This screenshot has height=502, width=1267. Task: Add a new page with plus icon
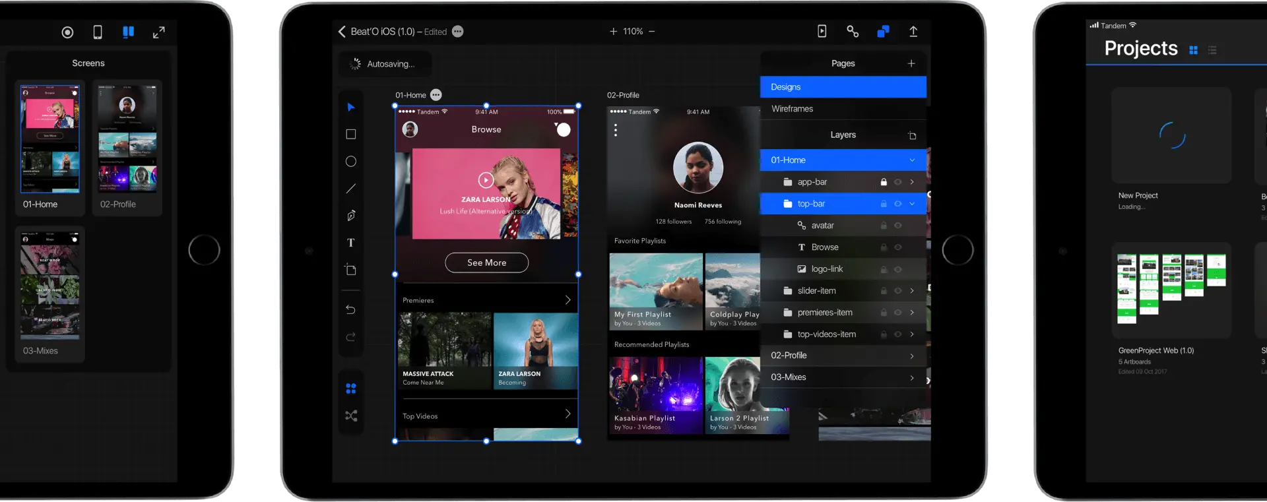[x=911, y=63]
